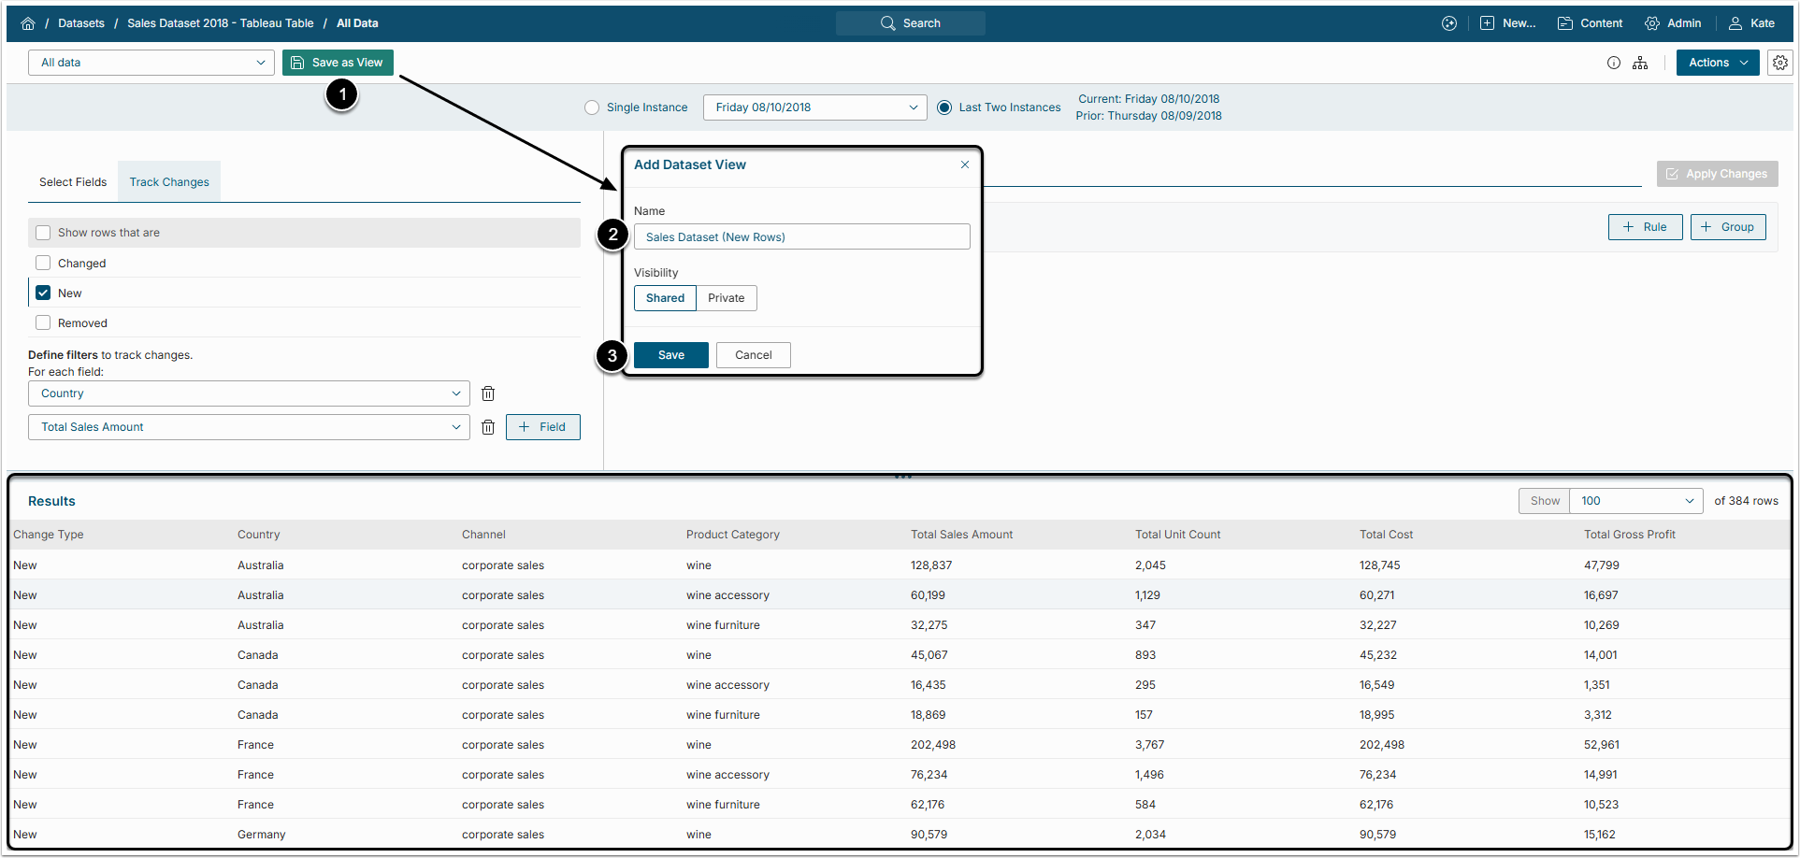
Task: Switch to the Select Fields tab
Action: tap(73, 182)
